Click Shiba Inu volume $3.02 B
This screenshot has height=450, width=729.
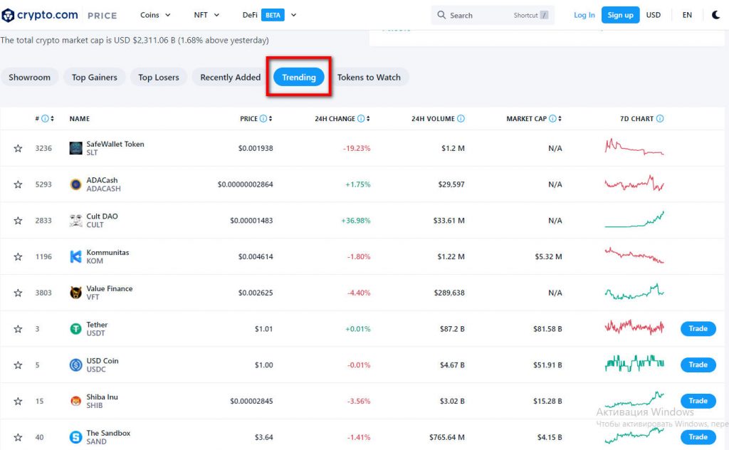(x=452, y=401)
